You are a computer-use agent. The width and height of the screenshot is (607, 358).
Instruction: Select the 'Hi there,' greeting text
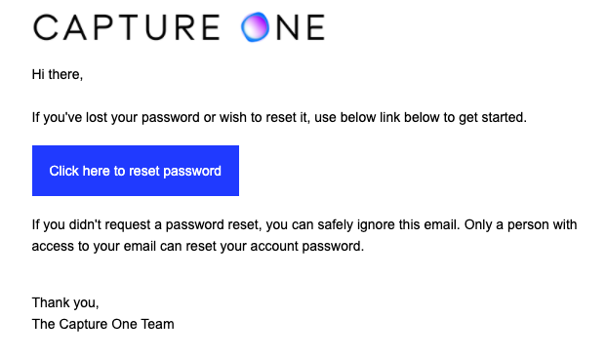click(58, 74)
